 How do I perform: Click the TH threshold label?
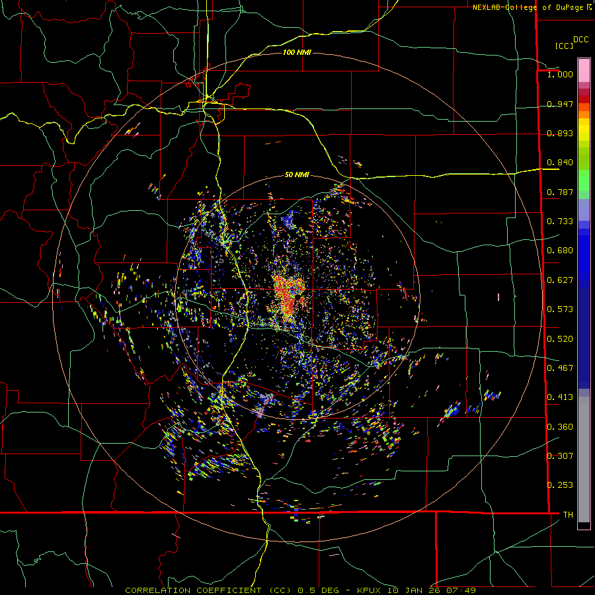[x=568, y=515]
